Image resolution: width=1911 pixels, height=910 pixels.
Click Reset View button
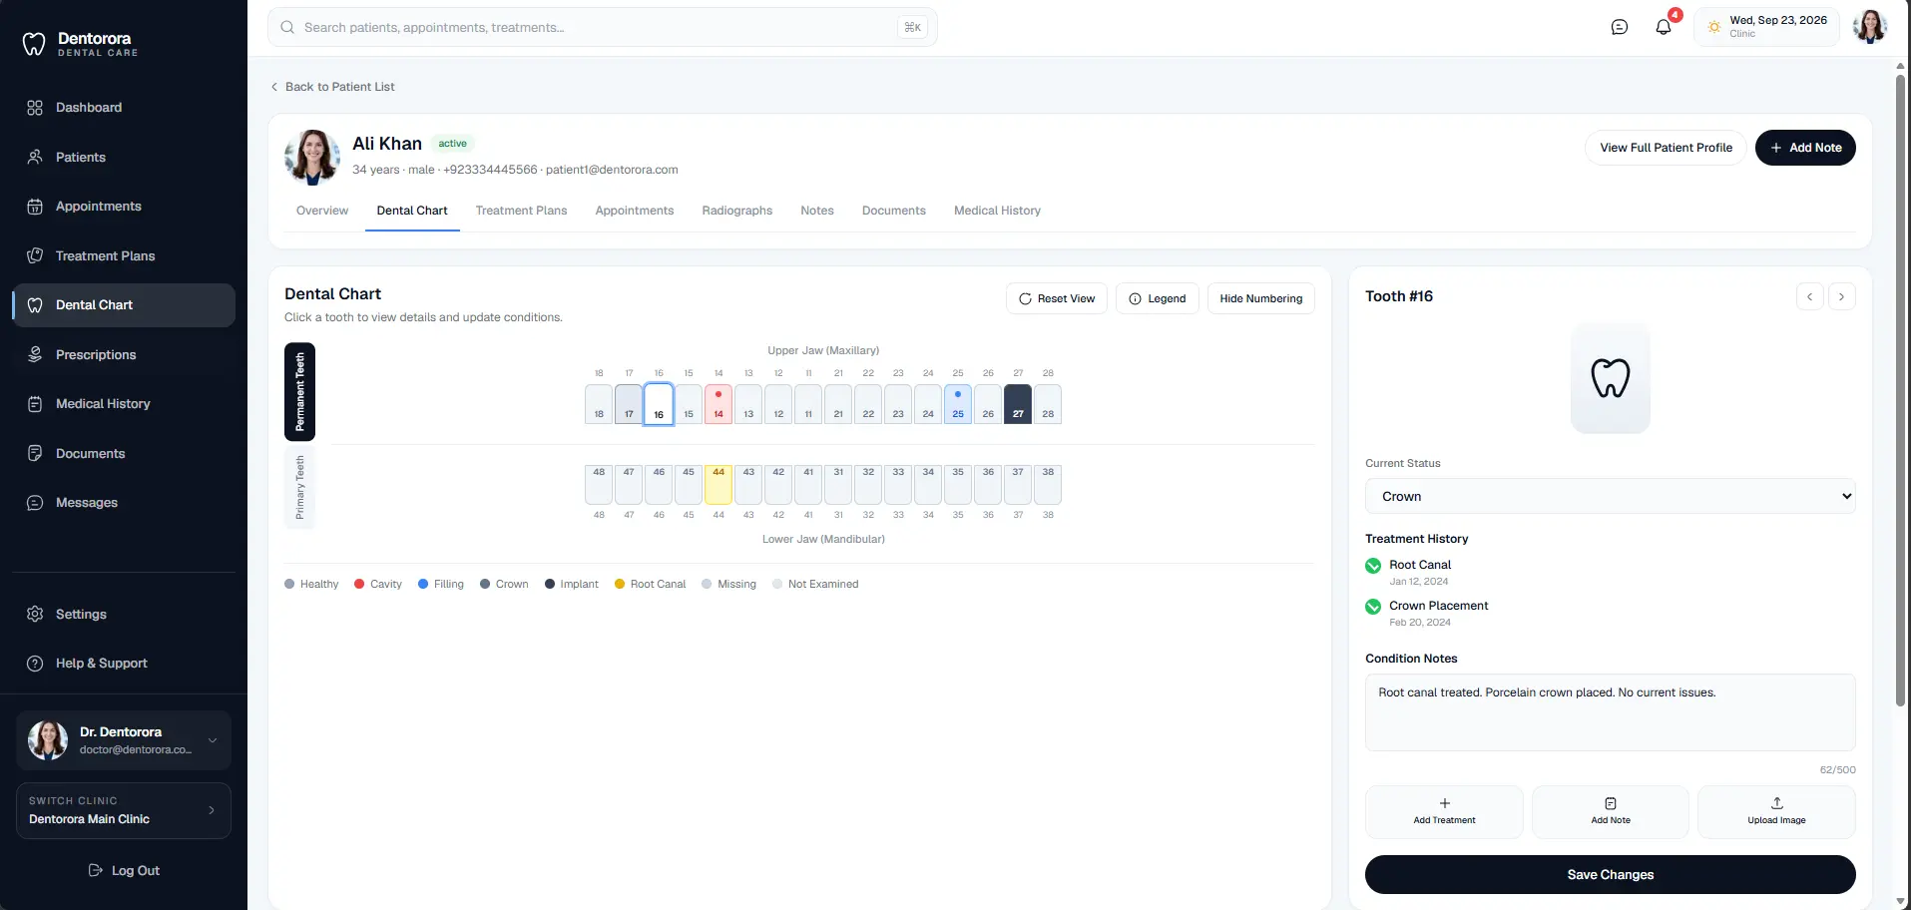pos(1057,298)
